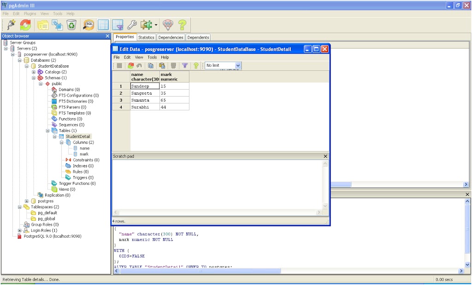
Task: Click inside the Scratch pad text area
Action: (x=218, y=184)
